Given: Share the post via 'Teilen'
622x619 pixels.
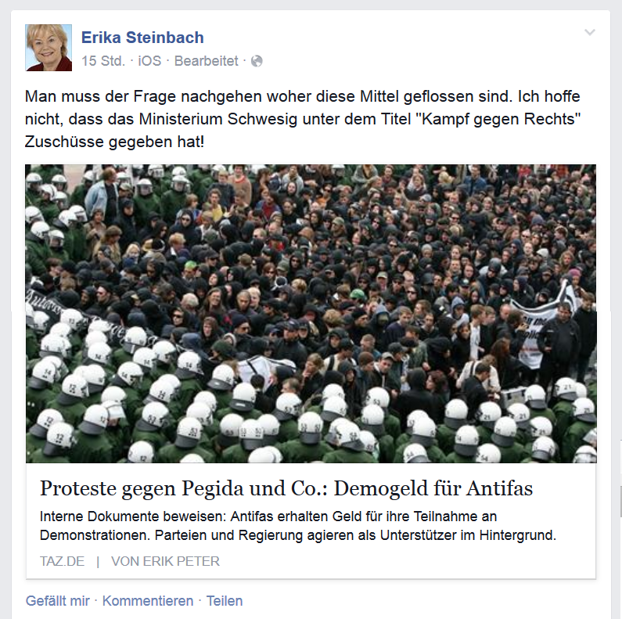Looking at the screenshot, I should point(225,601).
